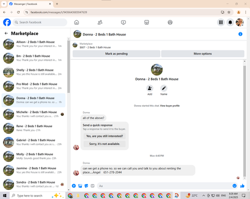Viewport: 250px width, 199px height.
Task: Open the Bm - 2 Beds conversation
Action: pyautogui.click(x=33, y=58)
